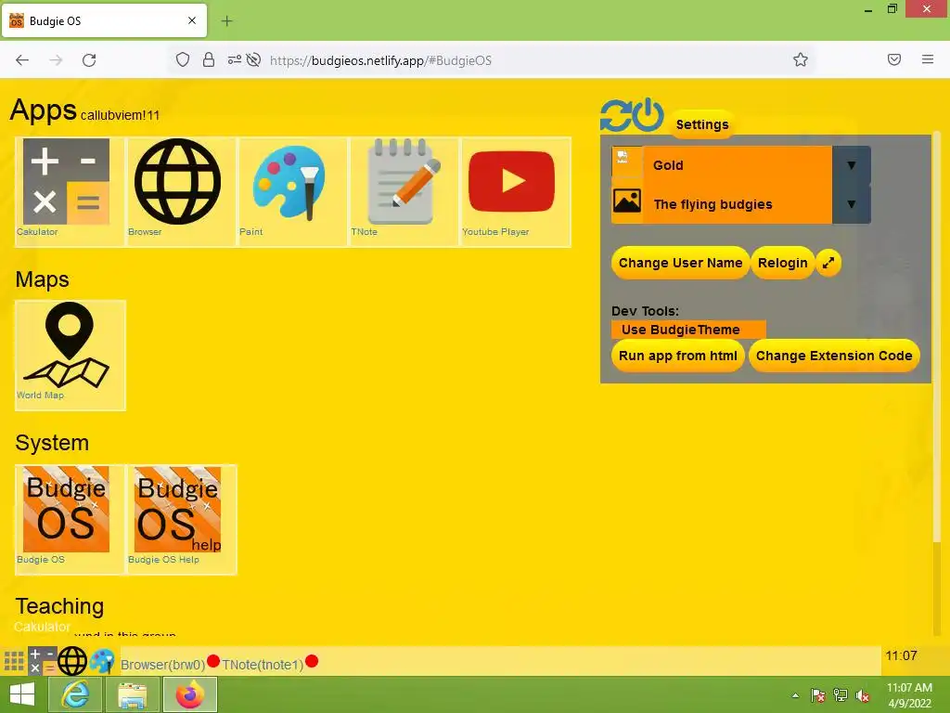
Task: Open the Budgie OS Help app
Action: tap(181, 519)
